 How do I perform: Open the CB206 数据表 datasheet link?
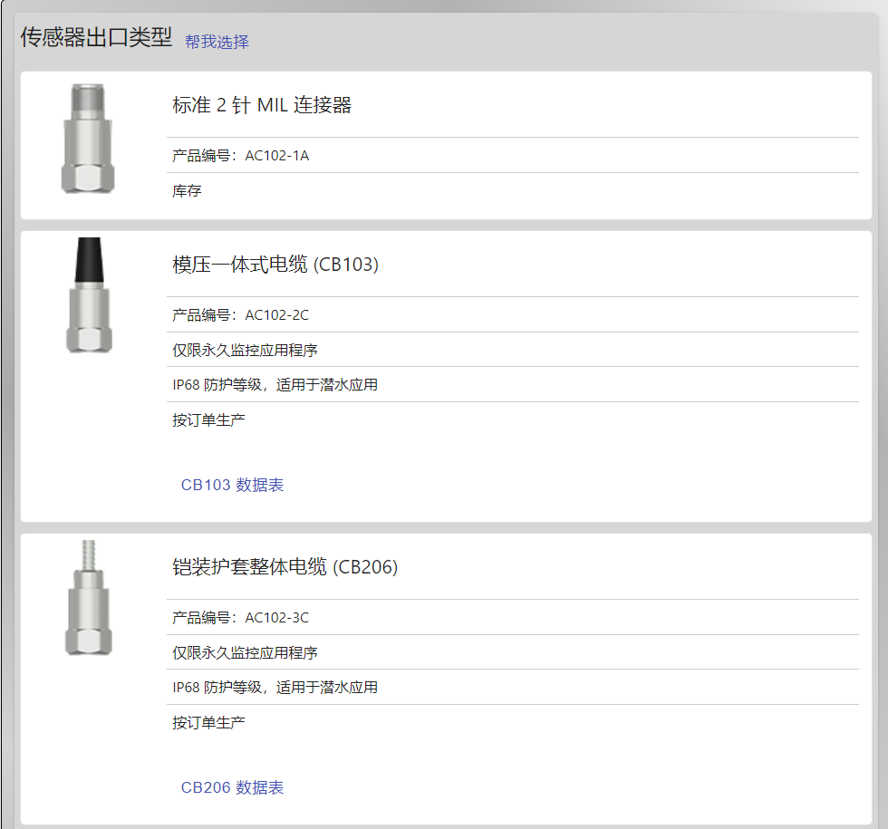point(232,787)
